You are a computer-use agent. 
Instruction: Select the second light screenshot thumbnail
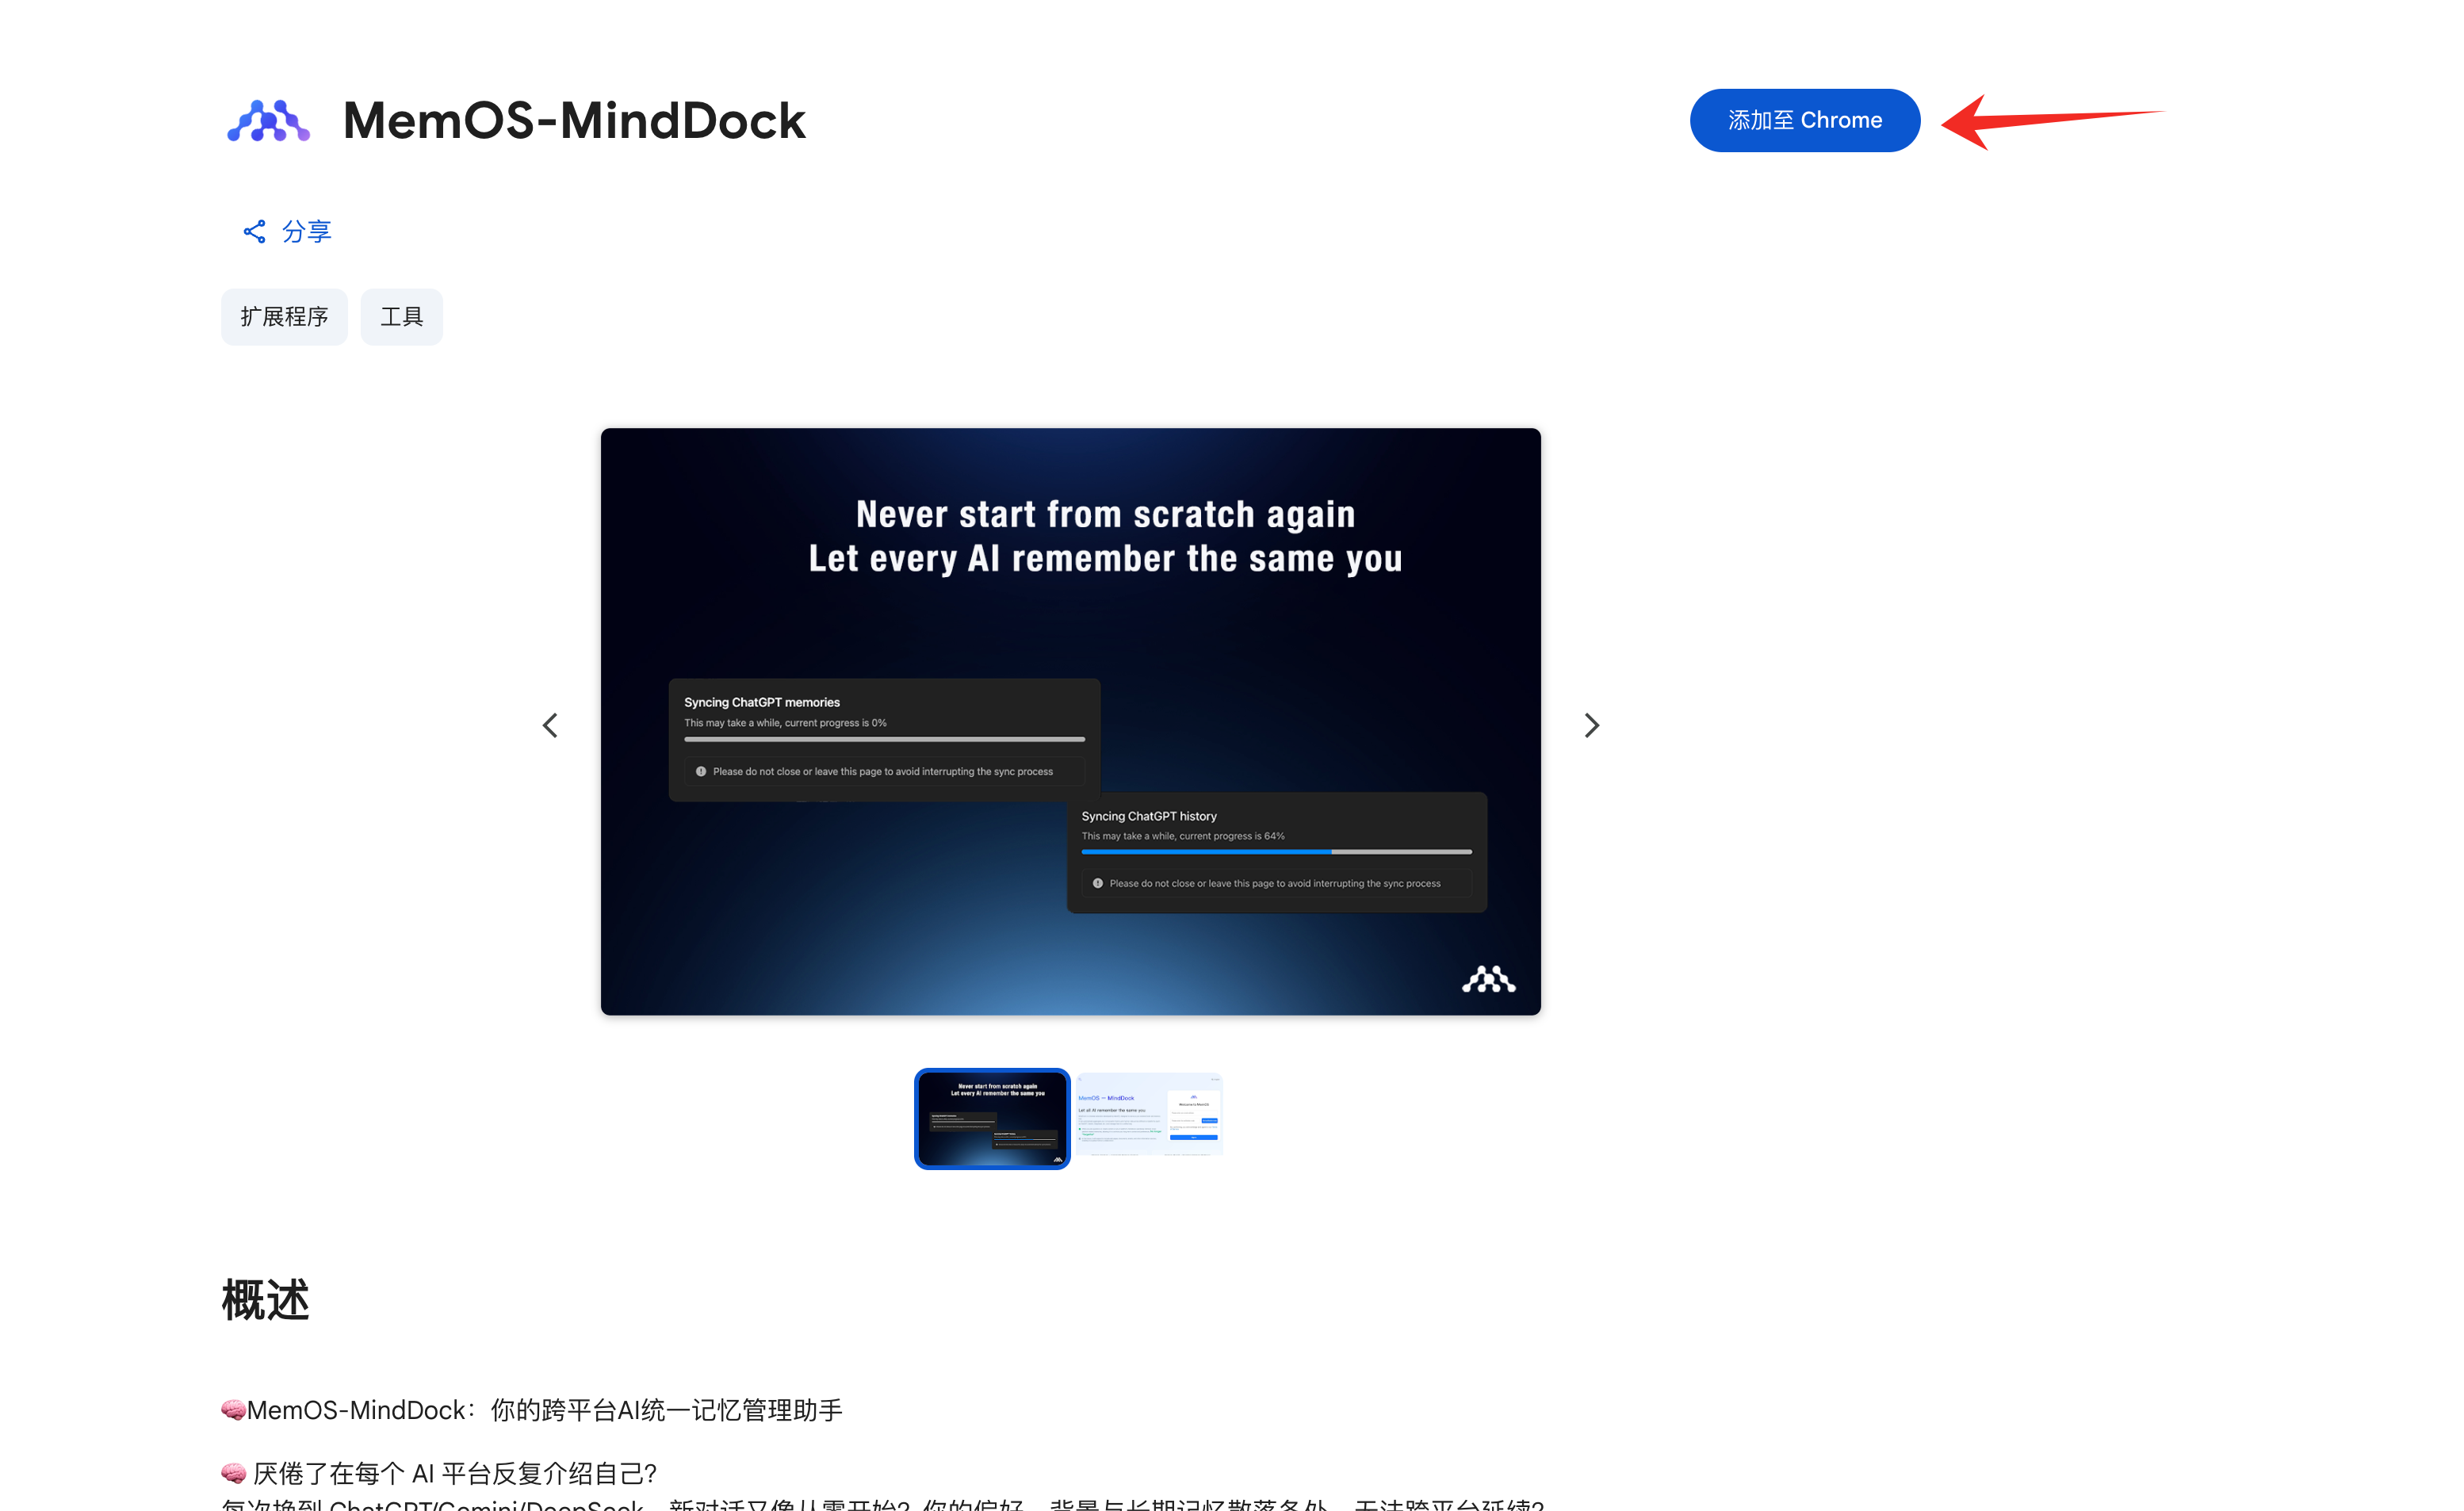(x=1149, y=1115)
